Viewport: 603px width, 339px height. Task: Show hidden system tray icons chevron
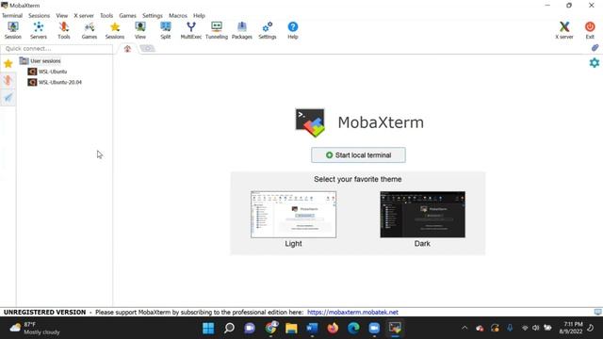(x=464, y=328)
